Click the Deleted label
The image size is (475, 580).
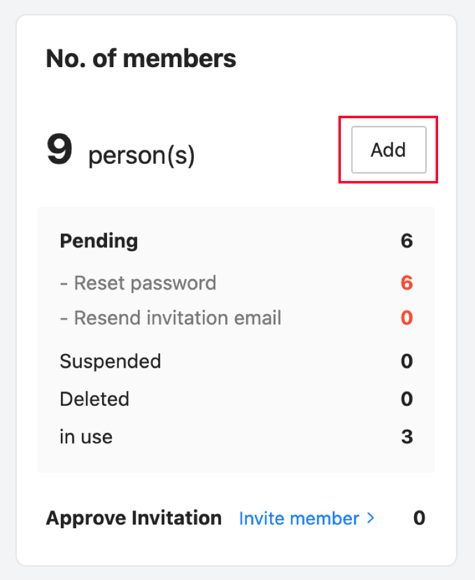(94, 399)
